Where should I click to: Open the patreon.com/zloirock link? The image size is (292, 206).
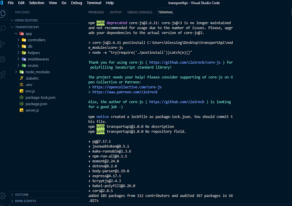pos(125,92)
